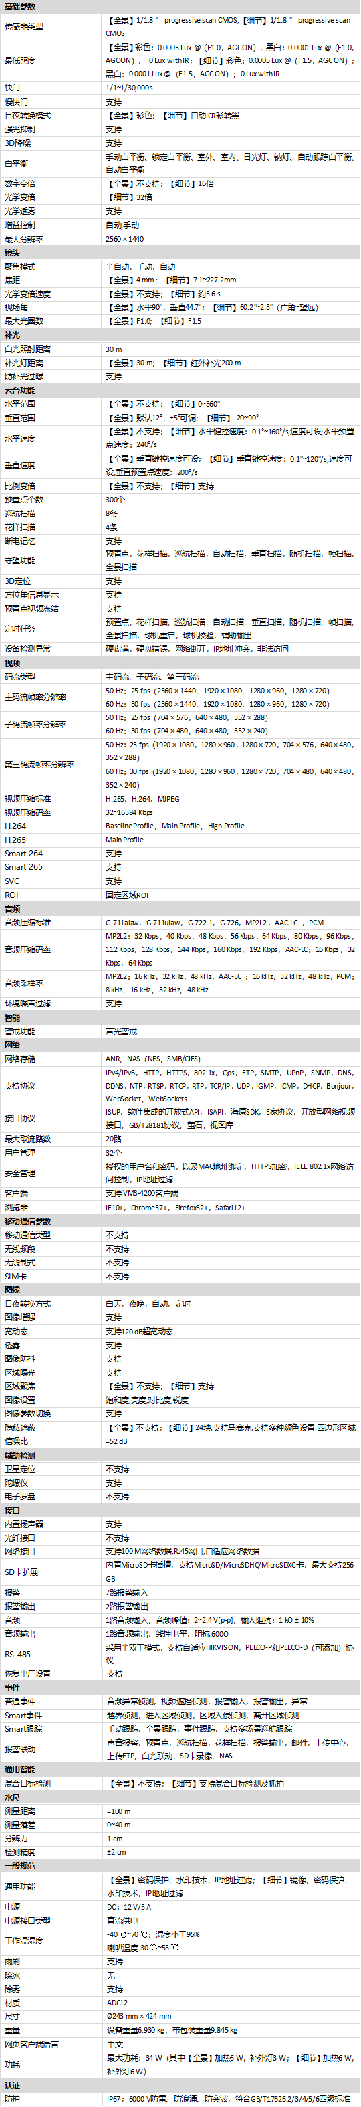Select the '基础参数' section header
The image size is (361, 2107).
pyautogui.click(x=21, y=6)
